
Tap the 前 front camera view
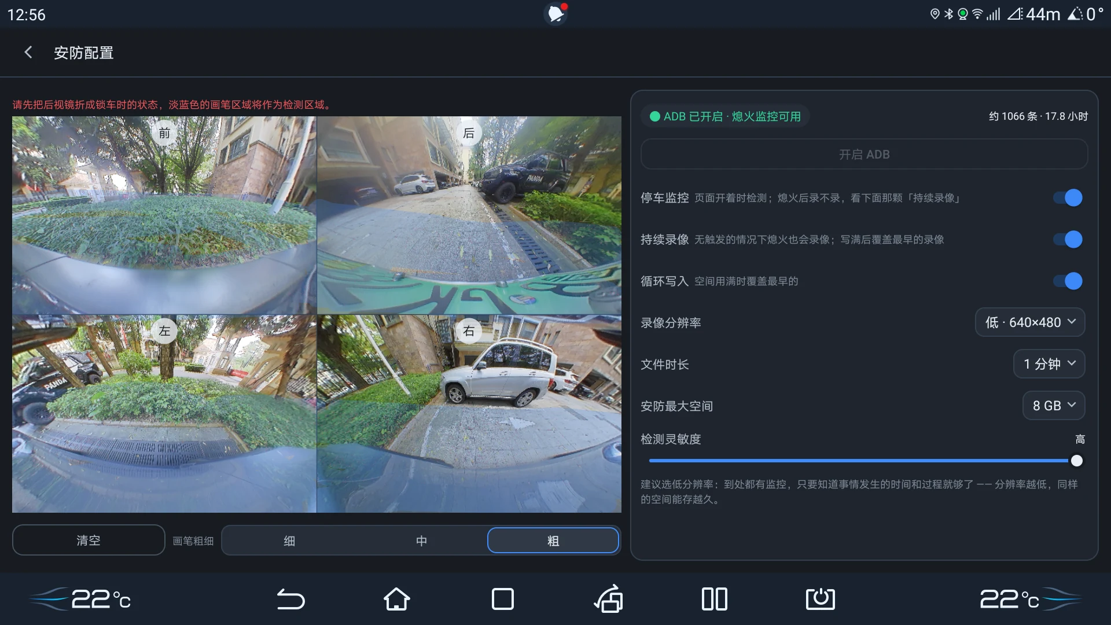pyautogui.click(x=164, y=215)
